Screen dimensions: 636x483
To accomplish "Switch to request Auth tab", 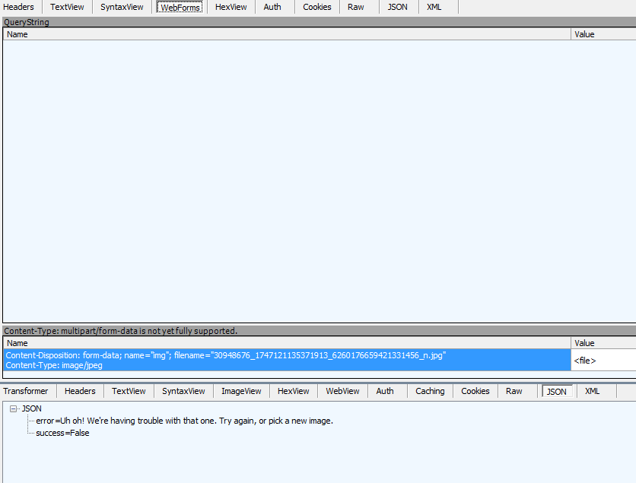I will [x=272, y=7].
